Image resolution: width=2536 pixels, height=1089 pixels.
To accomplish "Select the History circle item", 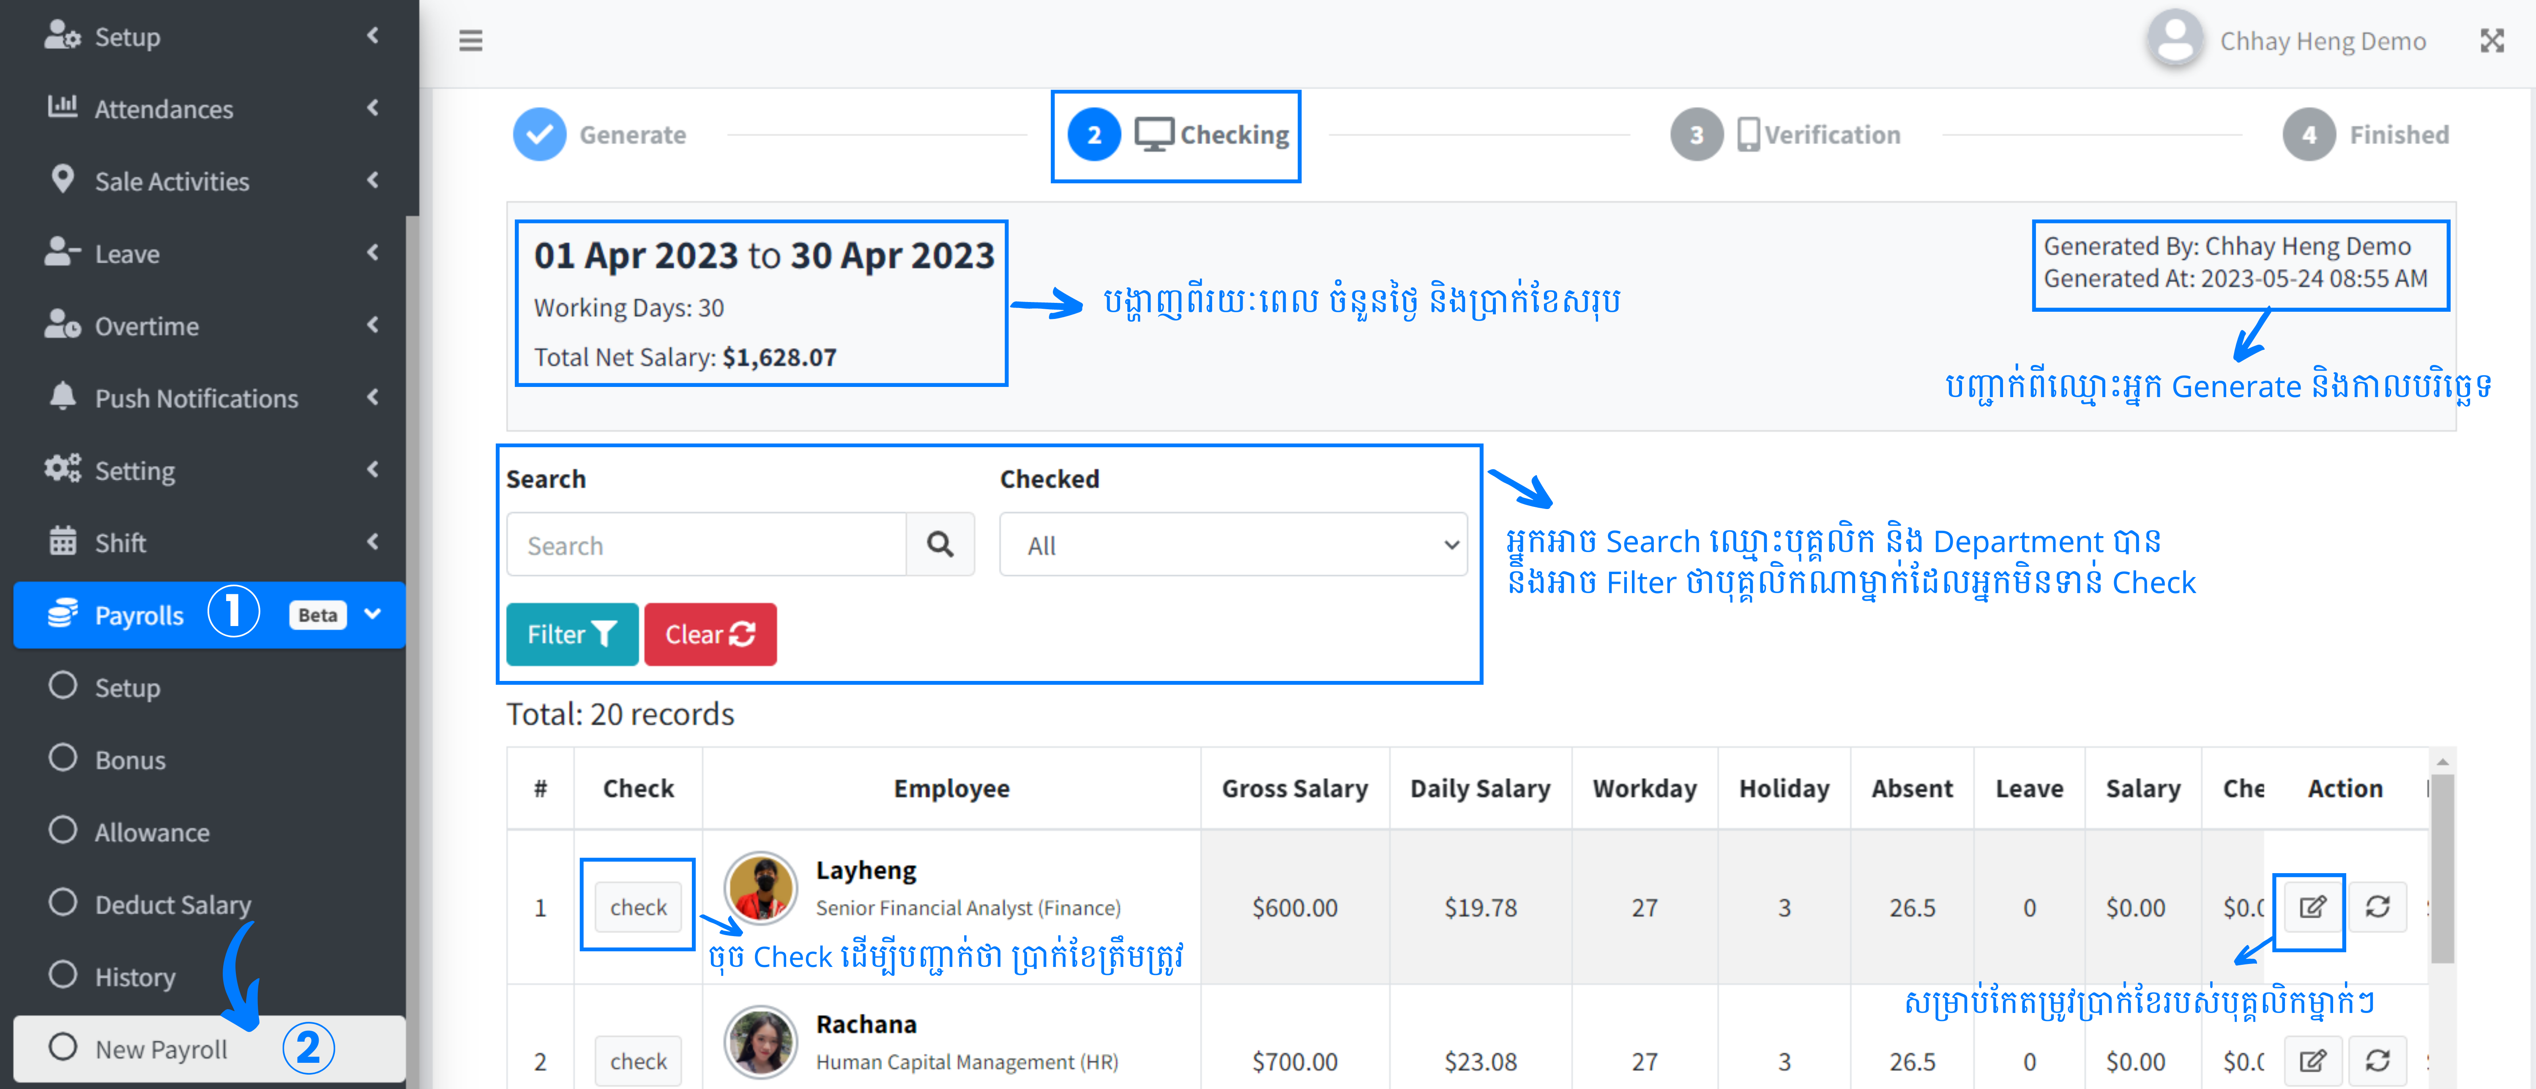I will 62,974.
